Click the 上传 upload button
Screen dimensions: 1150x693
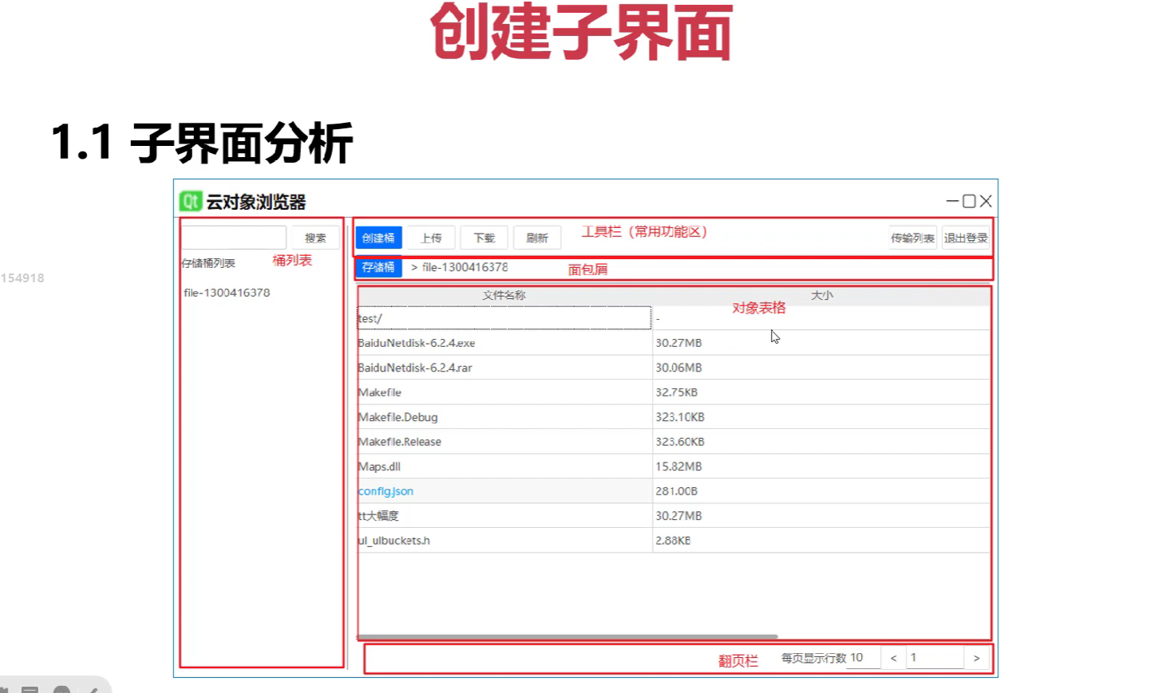pyautogui.click(x=432, y=238)
